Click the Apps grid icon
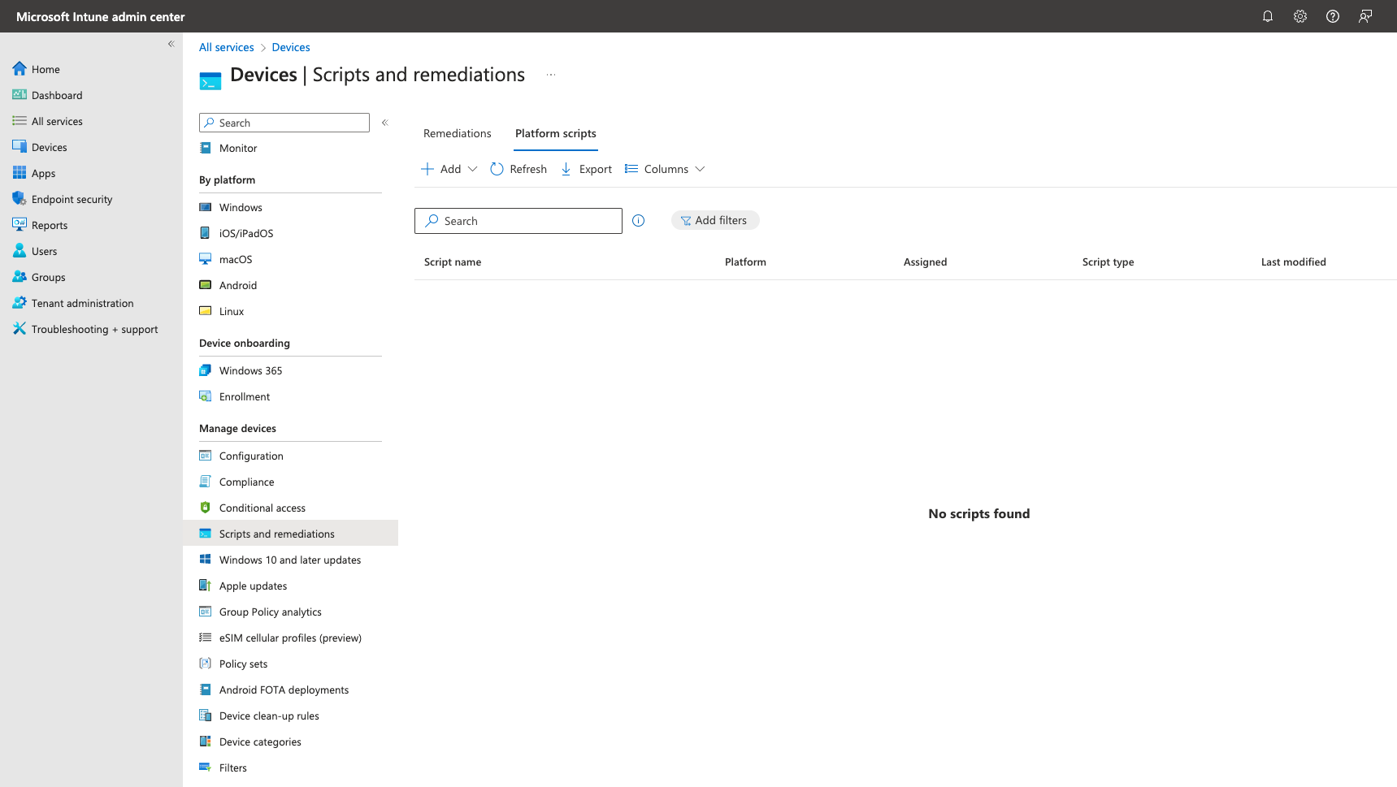 [x=20, y=172]
